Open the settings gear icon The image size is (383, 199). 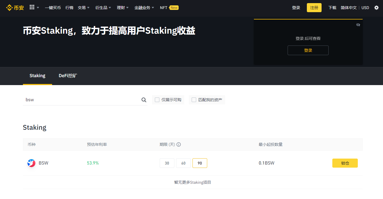coord(376,8)
